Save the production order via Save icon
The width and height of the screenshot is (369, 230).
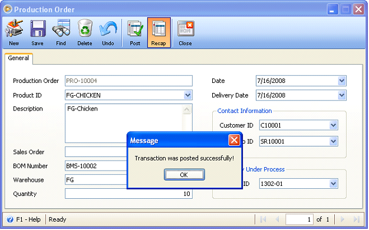(38, 28)
